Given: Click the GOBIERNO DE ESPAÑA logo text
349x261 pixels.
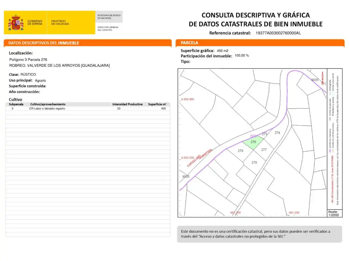Looking at the screenshot, I should [x=35, y=23].
